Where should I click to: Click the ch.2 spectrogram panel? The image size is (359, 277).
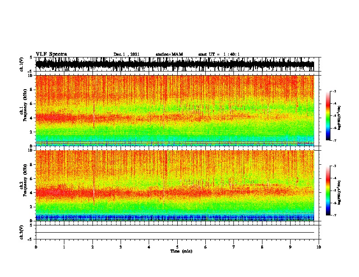pyautogui.click(x=175, y=186)
